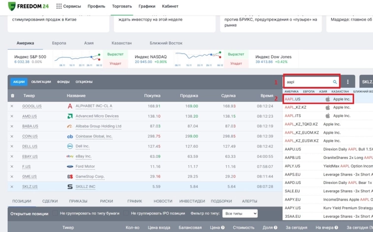Select AAPL_KZ.KZ search result
The image size is (373, 232).
[x=328, y=107]
